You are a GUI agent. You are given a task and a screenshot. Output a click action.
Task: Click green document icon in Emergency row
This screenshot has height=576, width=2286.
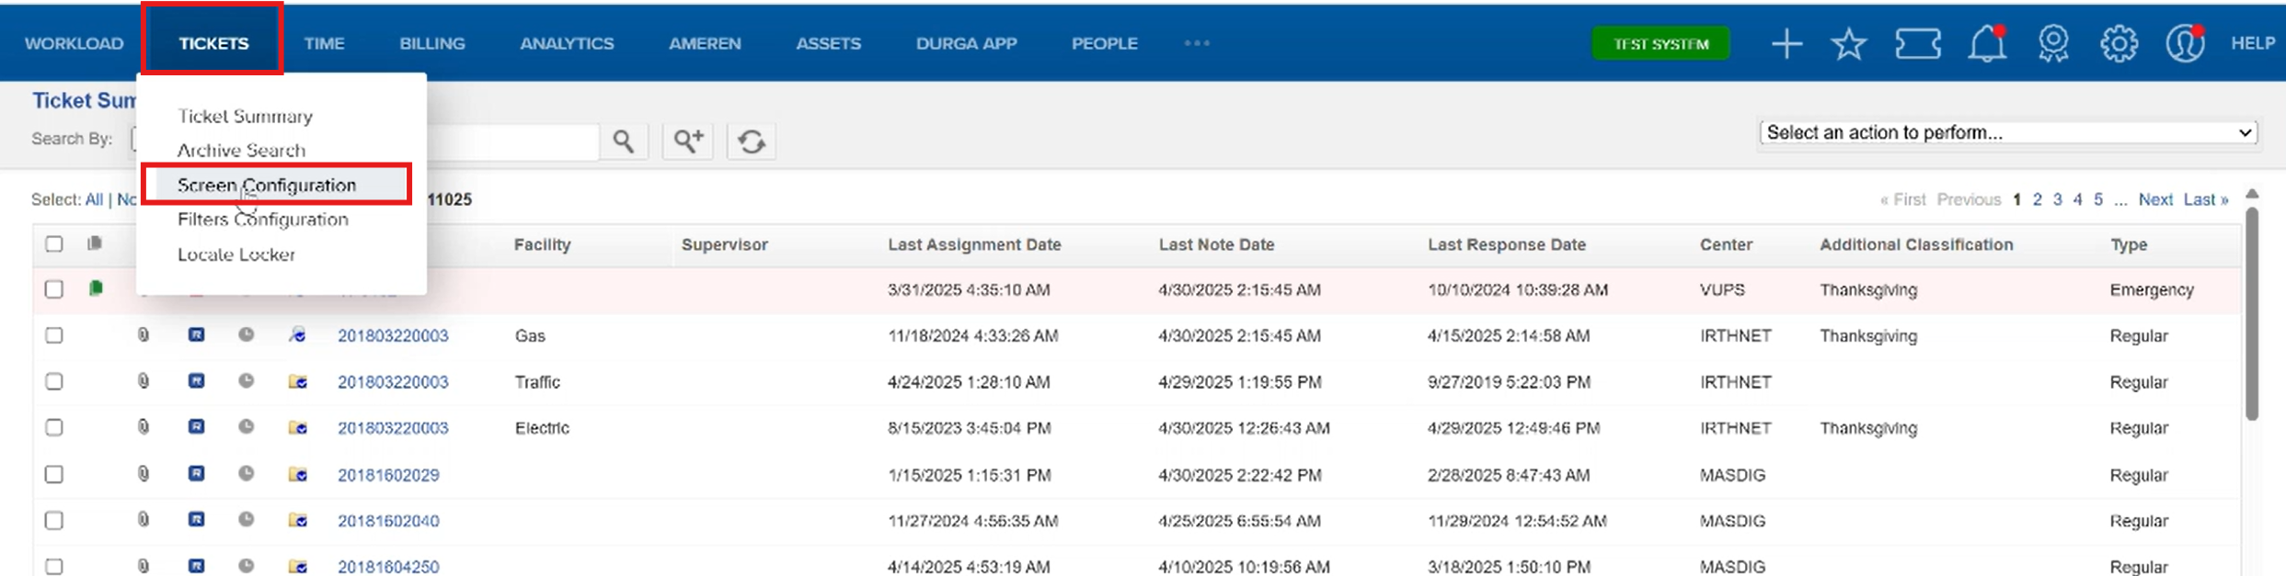96,288
